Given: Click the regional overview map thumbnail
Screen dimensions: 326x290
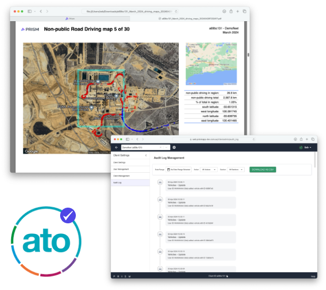Looking at the screenshot, I should click(211, 64).
